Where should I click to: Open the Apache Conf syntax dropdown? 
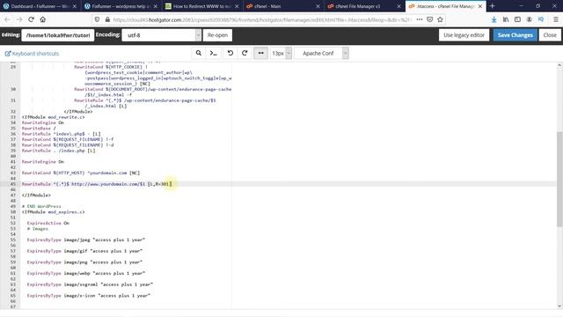[321, 53]
